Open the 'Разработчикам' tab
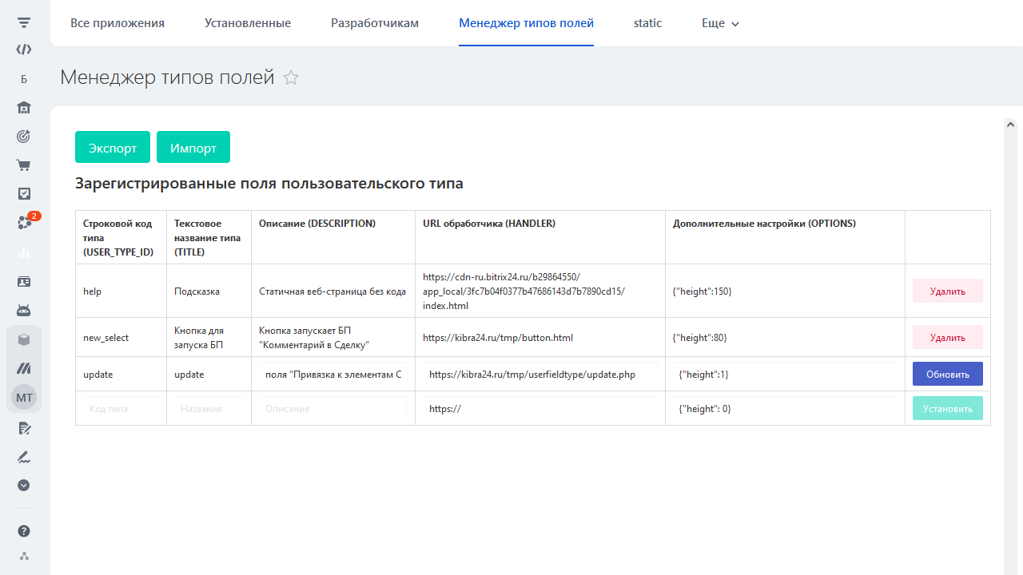This screenshot has width=1023, height=575. (x=375, y=23)
